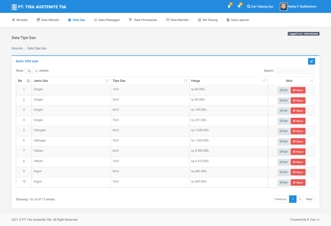
Task: Sort table by Jenis Gas header
Action: pos(41,81)
